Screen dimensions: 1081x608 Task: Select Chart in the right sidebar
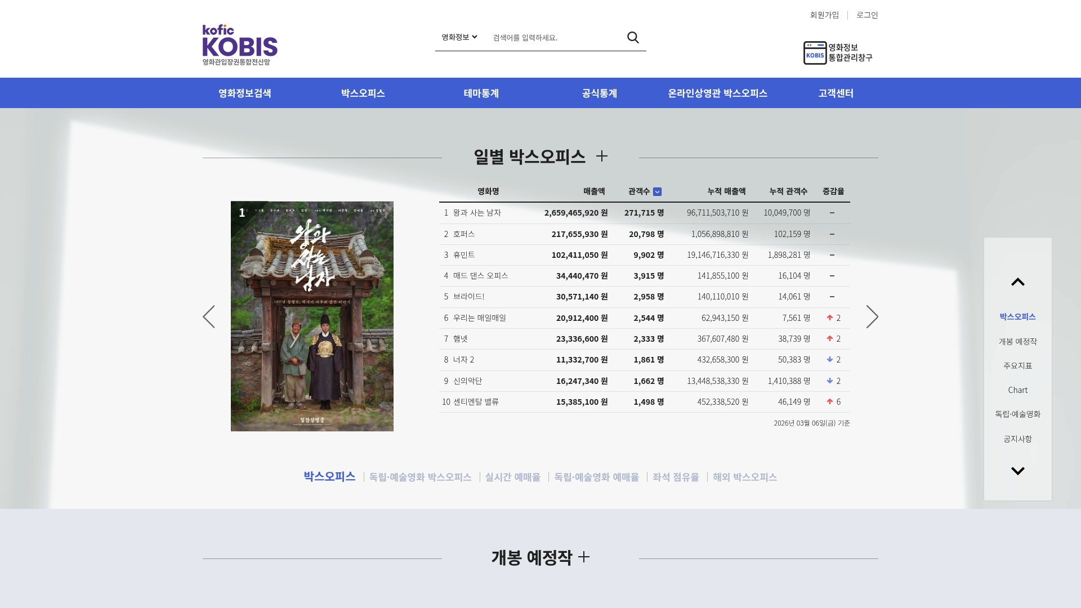tap(1017, 390)
